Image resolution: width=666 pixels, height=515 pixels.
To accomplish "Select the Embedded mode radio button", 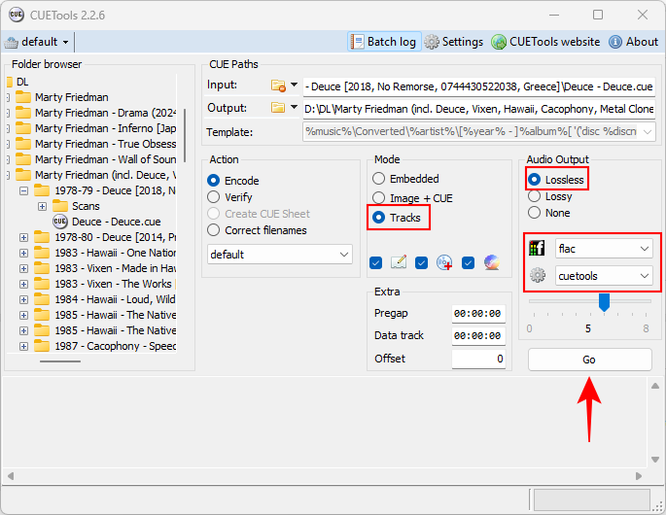I will (x=379, y=179).
